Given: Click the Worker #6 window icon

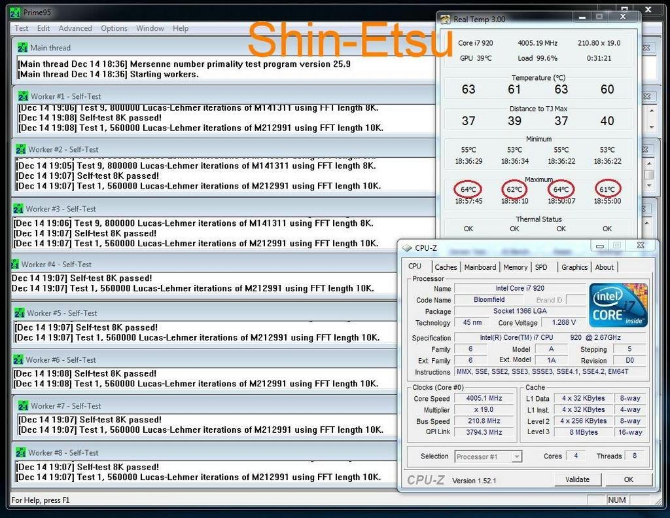Looking at the screenshot, I should (18, 360).
